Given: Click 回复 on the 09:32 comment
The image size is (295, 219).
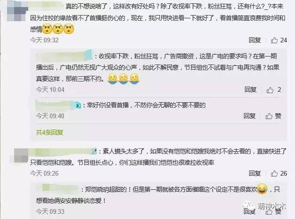Looking at the screenshot, I should click(255, 40).
